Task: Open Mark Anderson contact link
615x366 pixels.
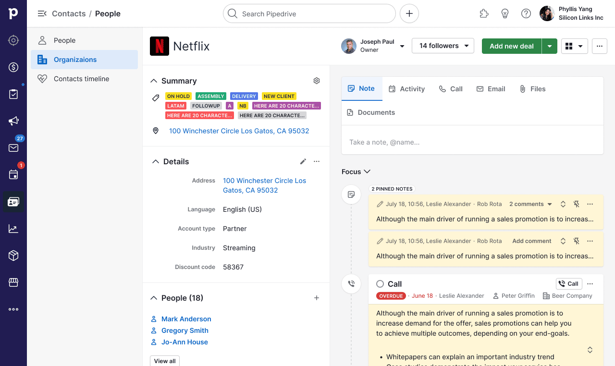Action: [186, 319]
